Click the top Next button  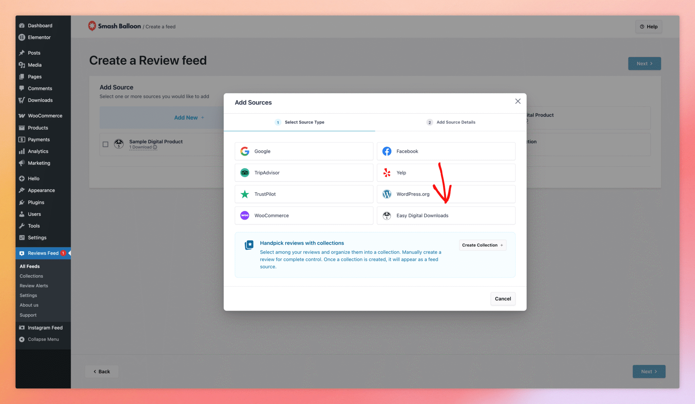(x=644, y=63)
